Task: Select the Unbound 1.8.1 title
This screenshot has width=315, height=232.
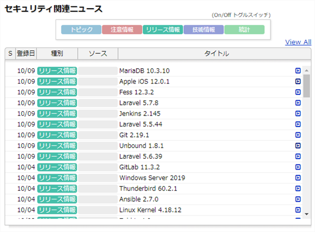Action: [141, 146]
